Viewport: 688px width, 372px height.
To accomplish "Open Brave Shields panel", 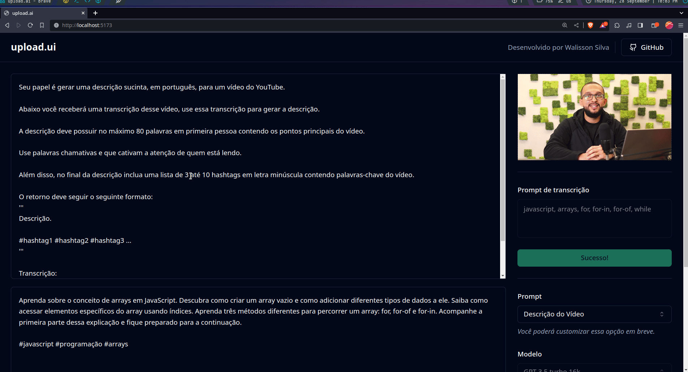I will [590, 25].
